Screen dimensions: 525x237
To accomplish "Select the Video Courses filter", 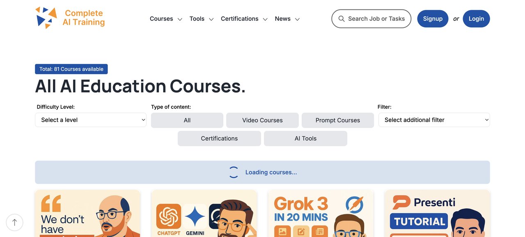I will pos(262,120).
